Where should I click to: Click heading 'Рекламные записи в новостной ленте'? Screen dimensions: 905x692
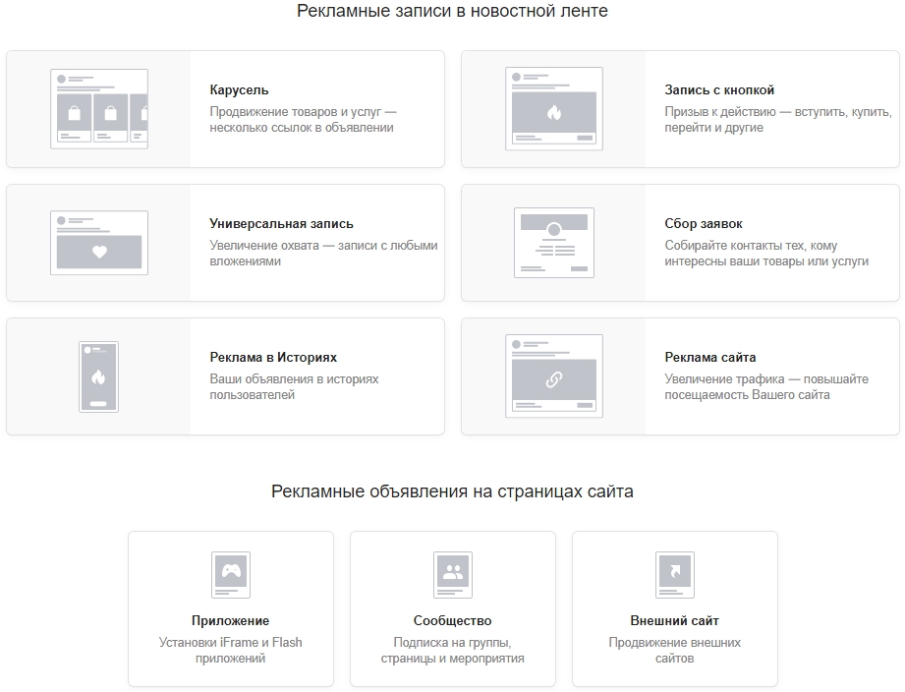coord(452,11)
